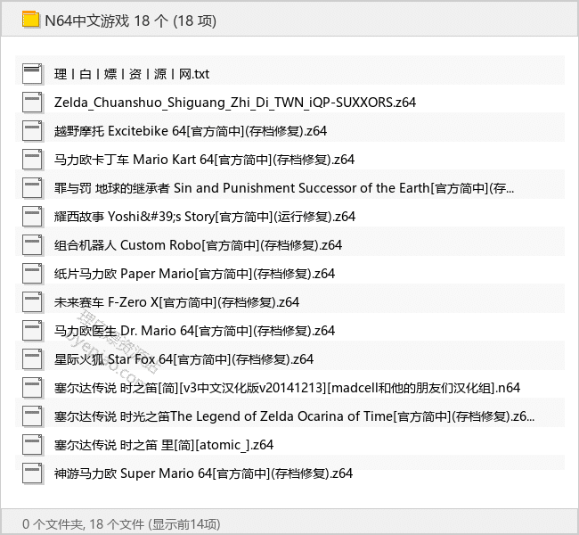Select 罪与罚 Sin and Punishment file name
579x535 pixels.
284,188
